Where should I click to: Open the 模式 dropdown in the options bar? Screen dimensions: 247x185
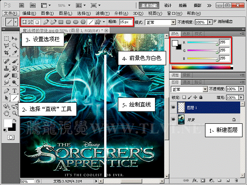coord(160,22)
